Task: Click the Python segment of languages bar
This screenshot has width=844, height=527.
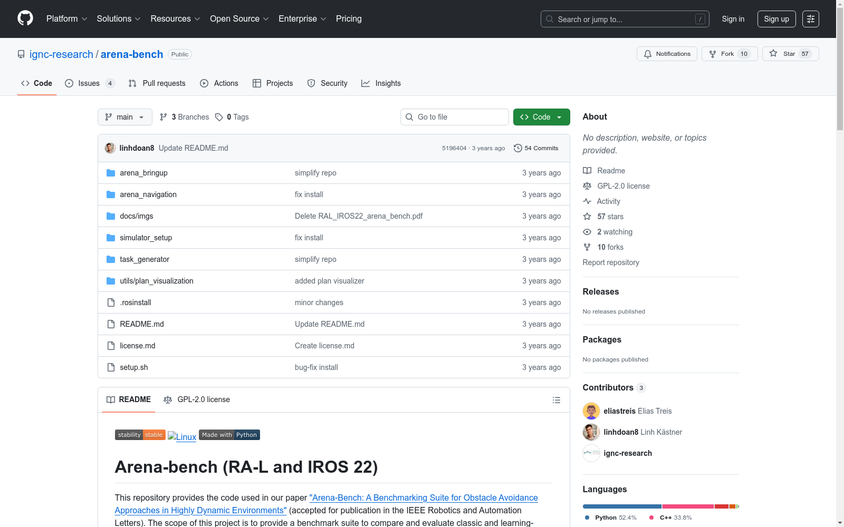Action: click(622, 506)
